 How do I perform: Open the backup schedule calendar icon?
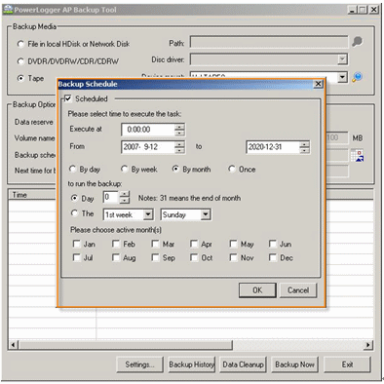click(357, 156)
